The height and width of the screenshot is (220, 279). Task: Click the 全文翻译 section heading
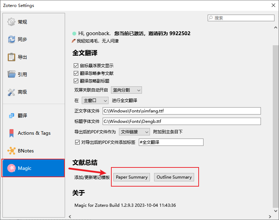point(85,53)
